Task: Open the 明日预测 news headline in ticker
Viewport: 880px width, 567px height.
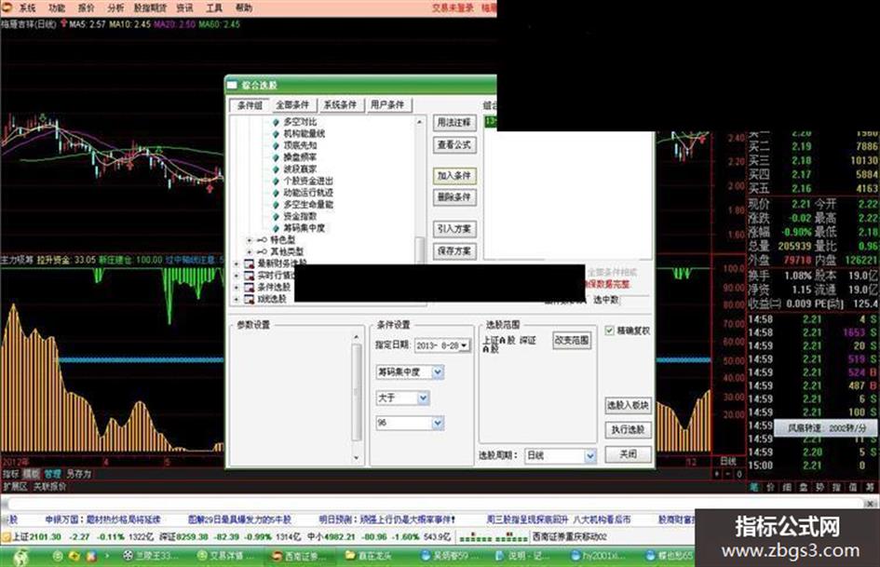Action: pos(387,520)
